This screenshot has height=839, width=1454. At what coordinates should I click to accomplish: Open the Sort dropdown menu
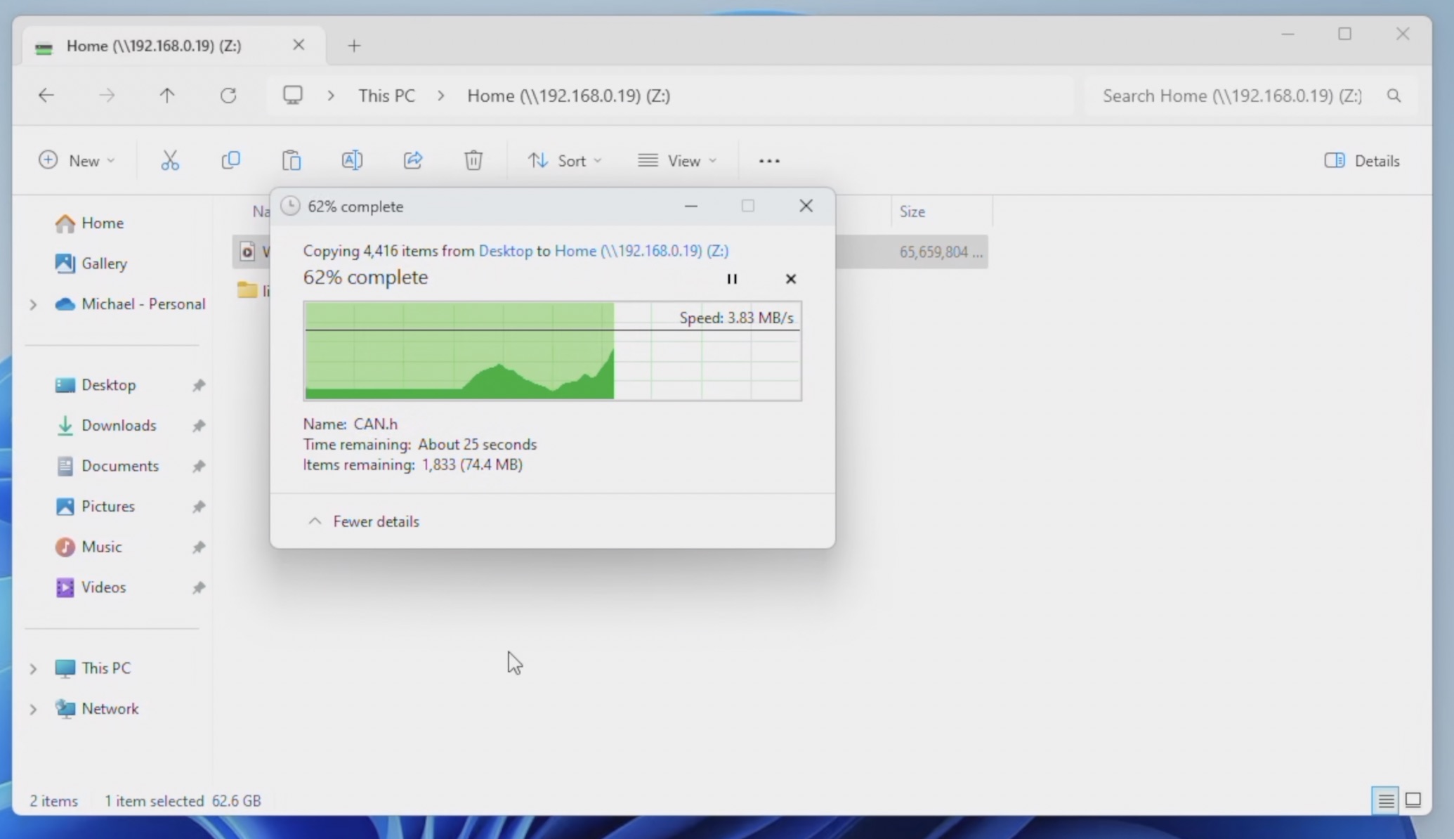(565, 161)
